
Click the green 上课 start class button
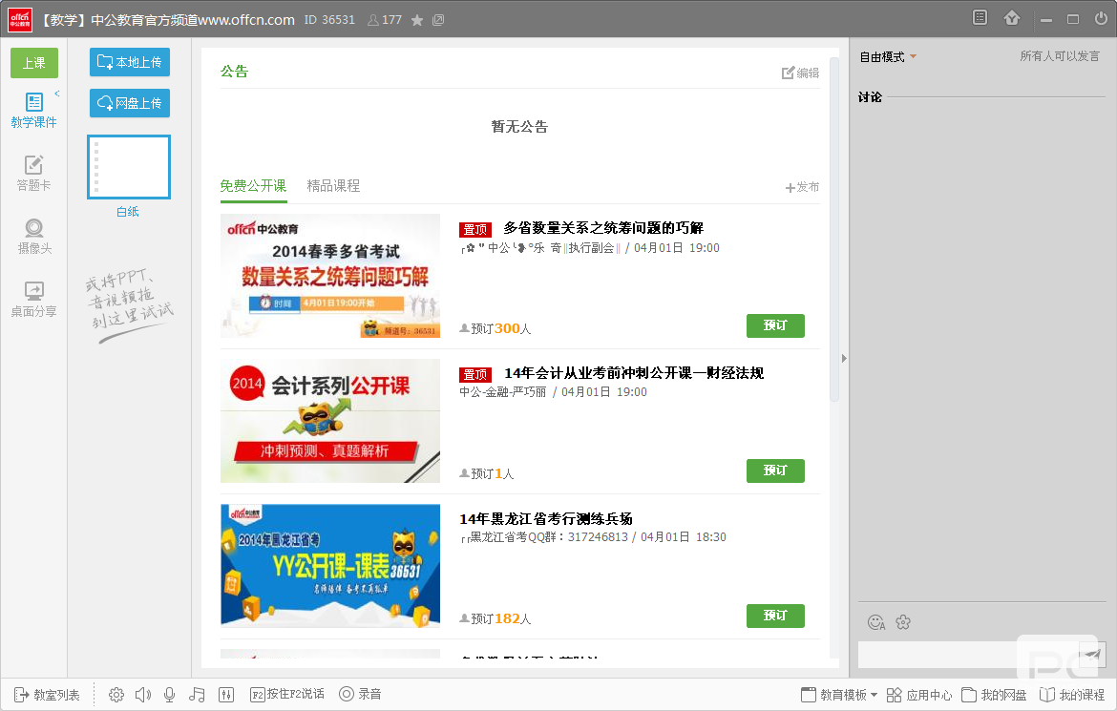[34, 63]
